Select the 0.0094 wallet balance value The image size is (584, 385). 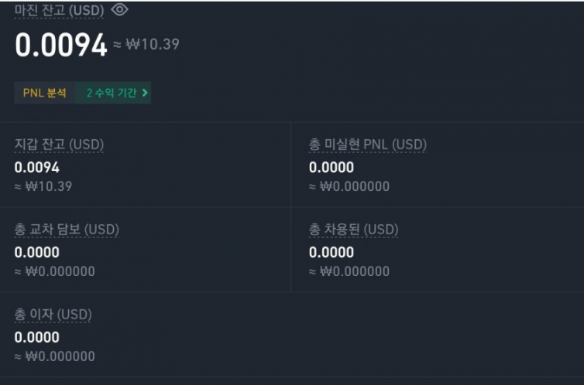pyautogui.click(x=37, y=167)
